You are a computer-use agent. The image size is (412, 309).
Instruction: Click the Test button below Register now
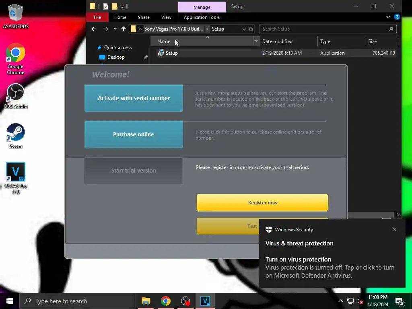(x=228, y=226)
